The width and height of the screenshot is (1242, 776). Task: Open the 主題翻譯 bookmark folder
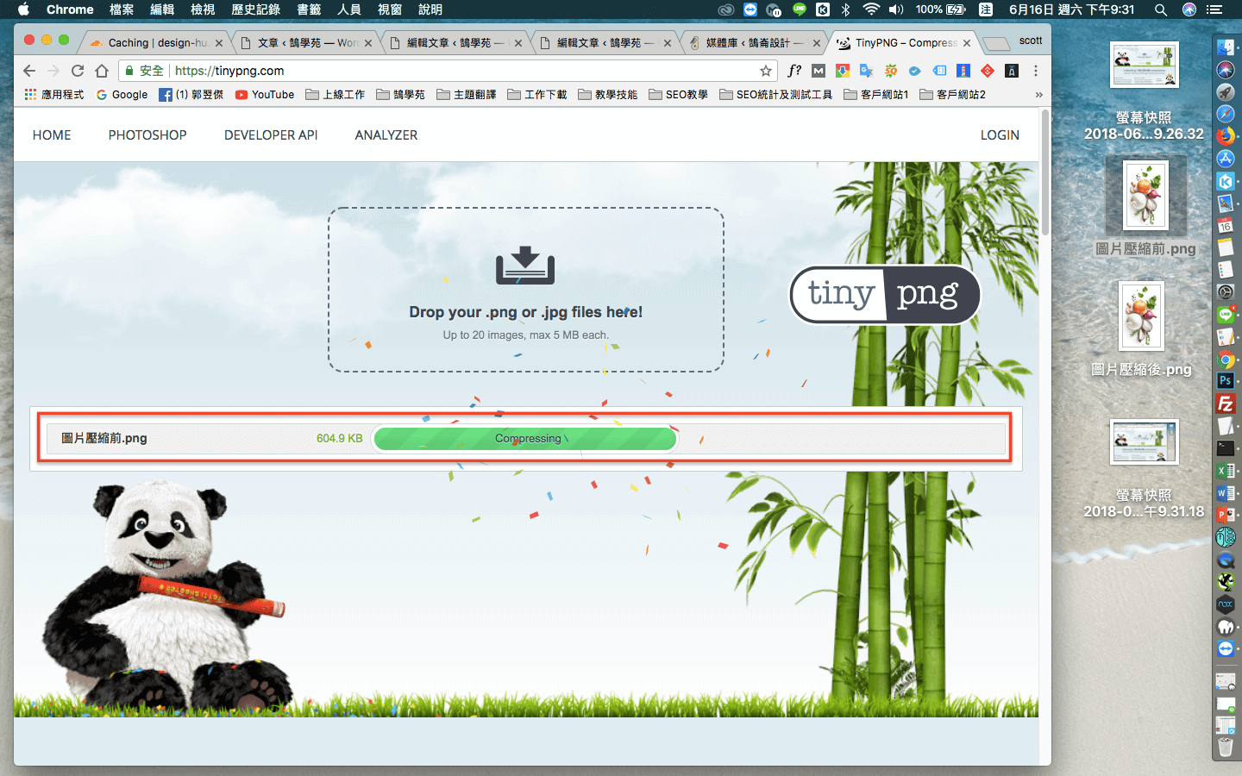tap(467, 95)
